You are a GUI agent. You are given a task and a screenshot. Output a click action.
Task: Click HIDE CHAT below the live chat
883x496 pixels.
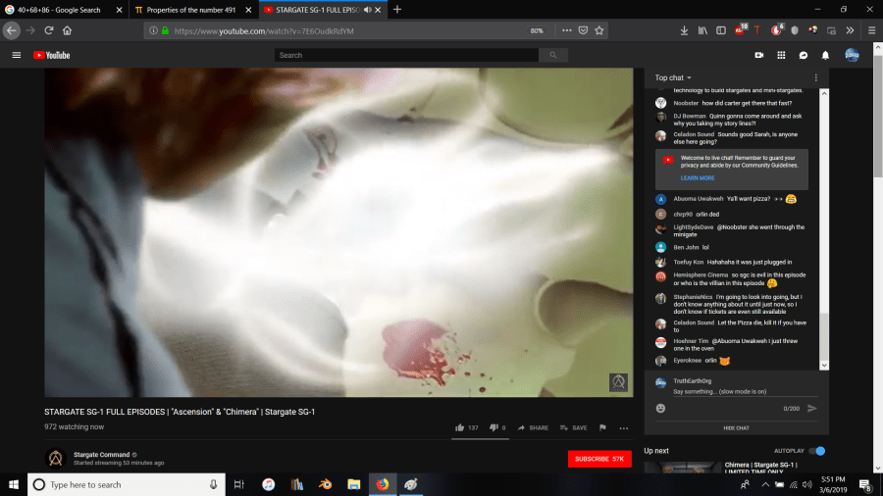(736, 427)
